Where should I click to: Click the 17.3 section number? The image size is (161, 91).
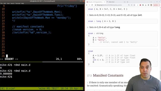click(89, 76)
